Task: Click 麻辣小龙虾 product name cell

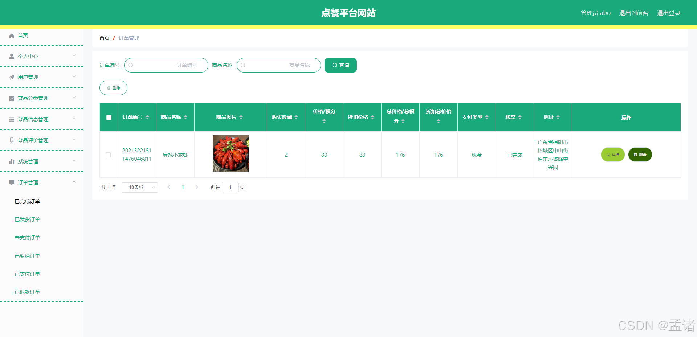Action: tap(175, 155)
